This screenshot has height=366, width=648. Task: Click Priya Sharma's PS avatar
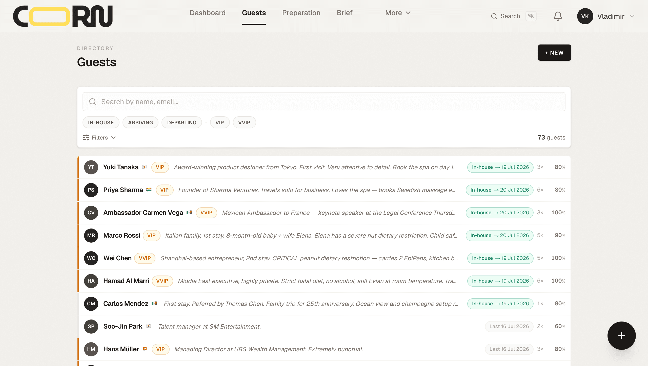pos(91,190)
